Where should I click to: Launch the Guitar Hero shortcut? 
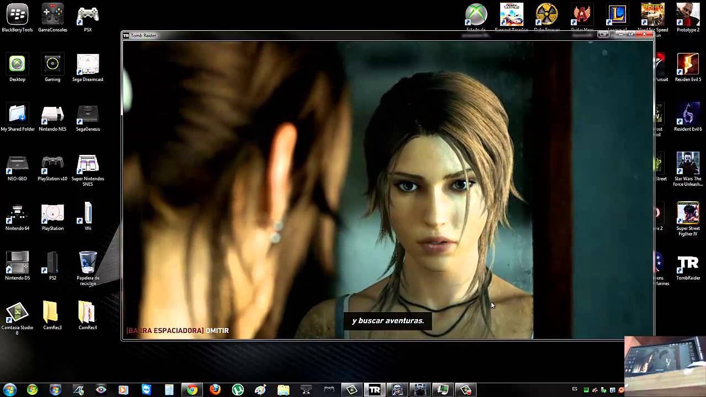coord(582,18)
